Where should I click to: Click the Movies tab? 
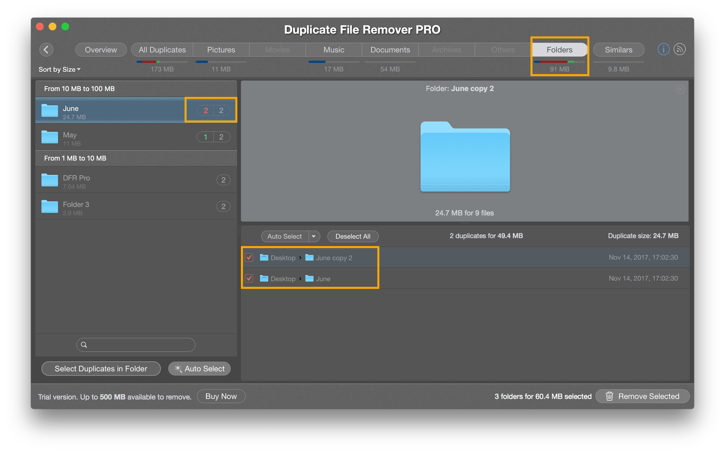[x=277, y=50]
